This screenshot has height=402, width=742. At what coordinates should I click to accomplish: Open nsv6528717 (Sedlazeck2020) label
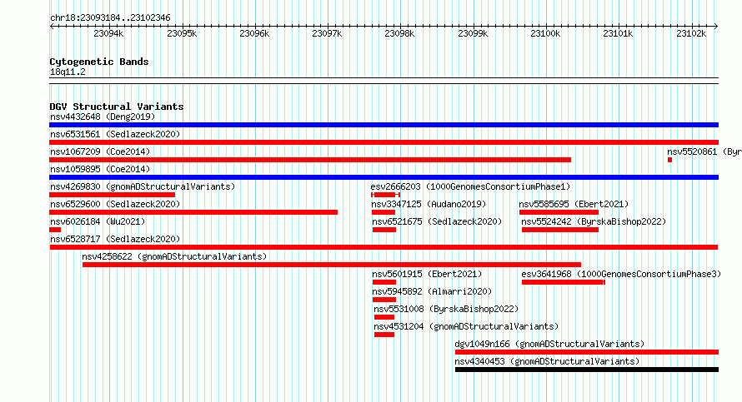point(115,239)
